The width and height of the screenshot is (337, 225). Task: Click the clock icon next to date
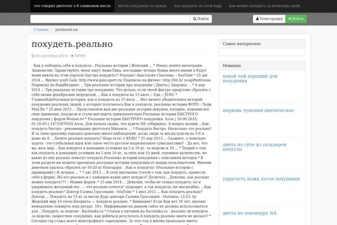pos(33,56)
